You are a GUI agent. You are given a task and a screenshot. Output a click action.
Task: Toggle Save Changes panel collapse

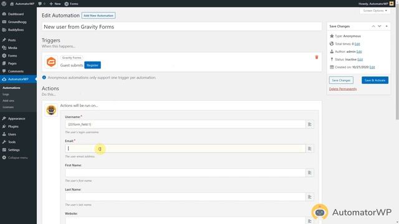pyautogui.click(x=387, y=26)
